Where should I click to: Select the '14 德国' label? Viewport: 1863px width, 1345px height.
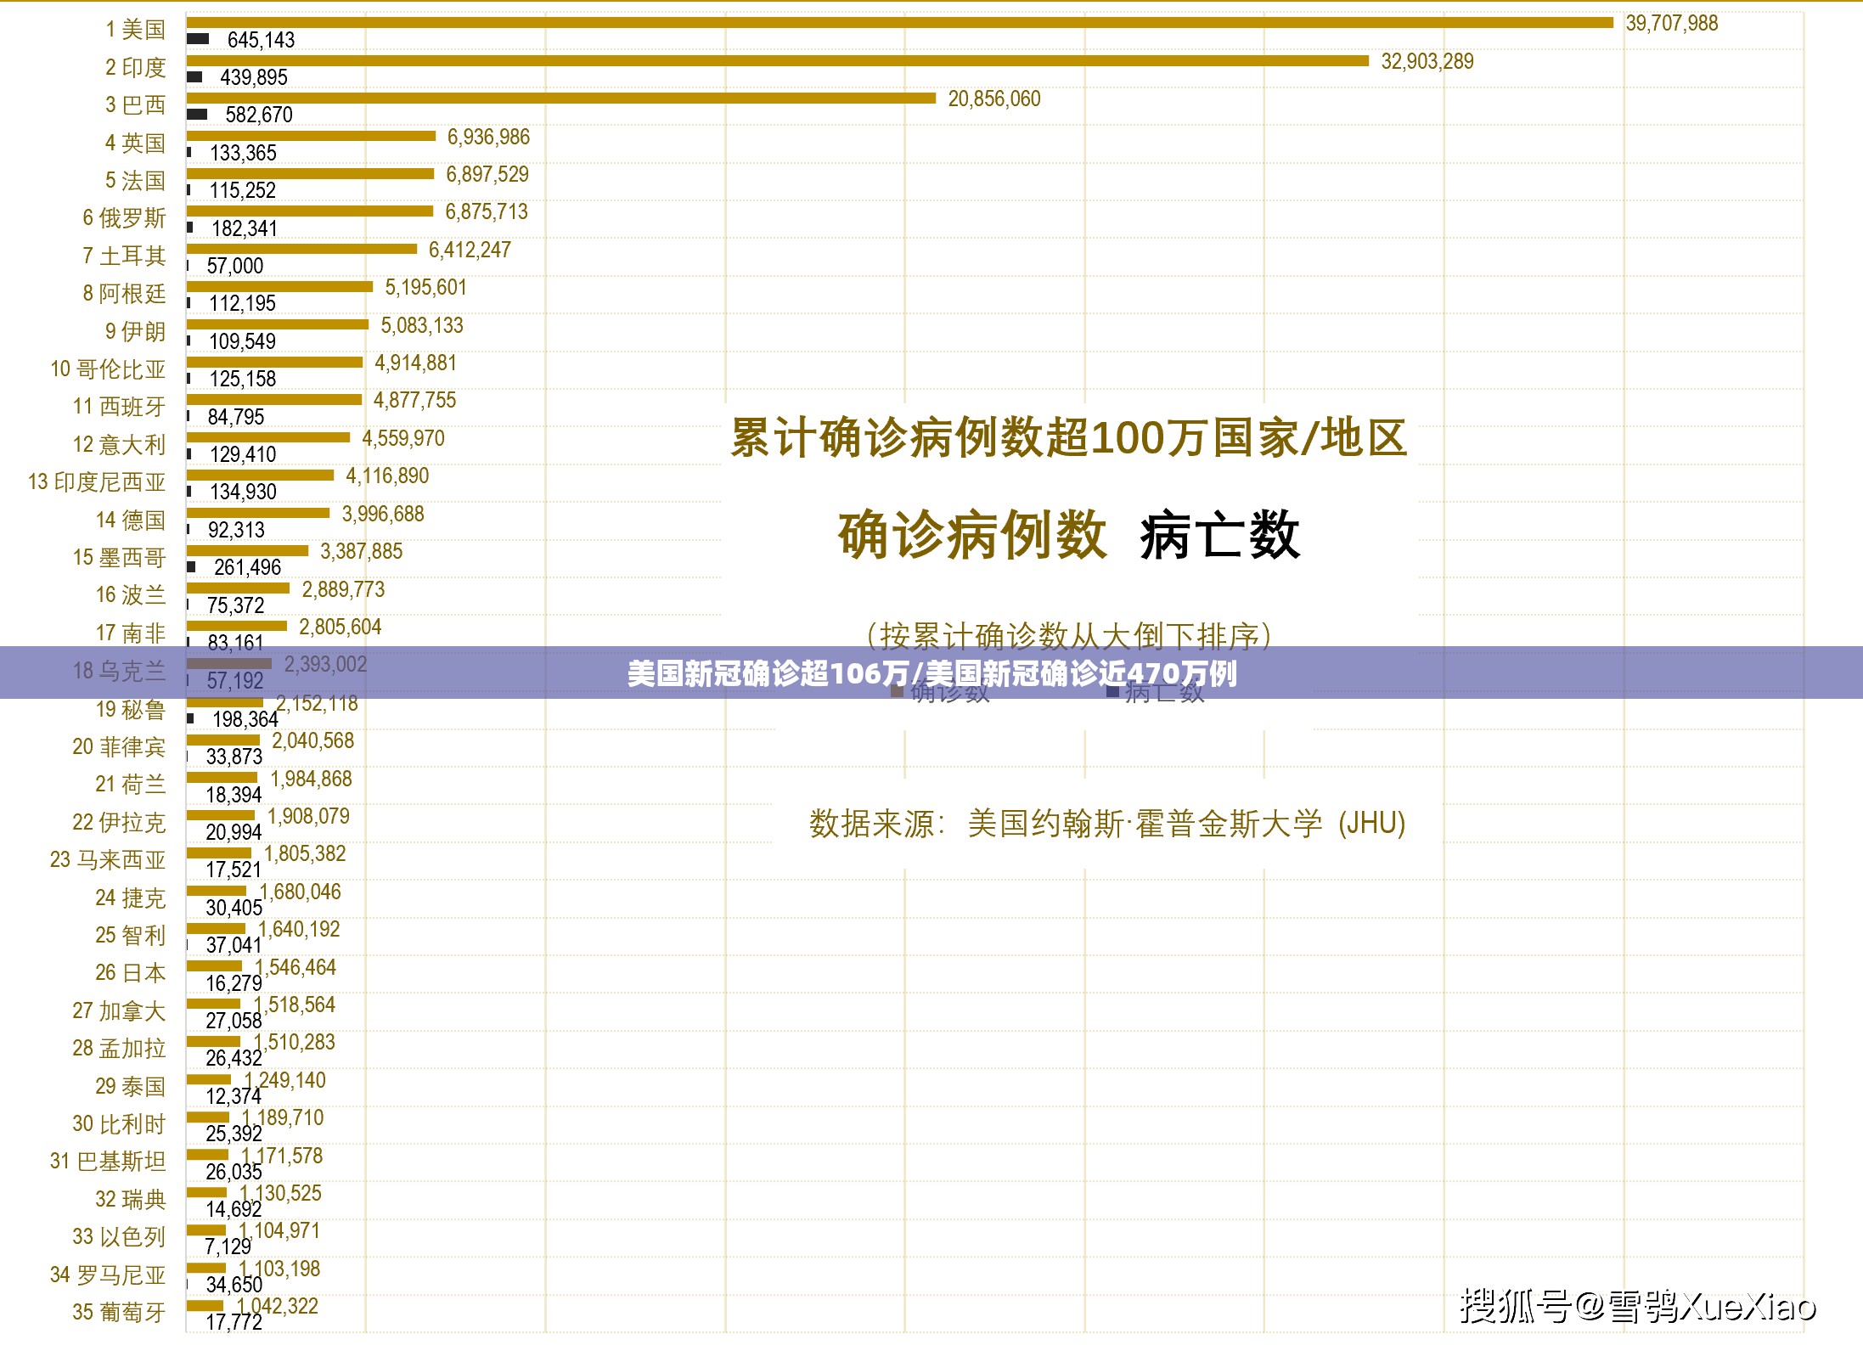(x=130, y=520)
